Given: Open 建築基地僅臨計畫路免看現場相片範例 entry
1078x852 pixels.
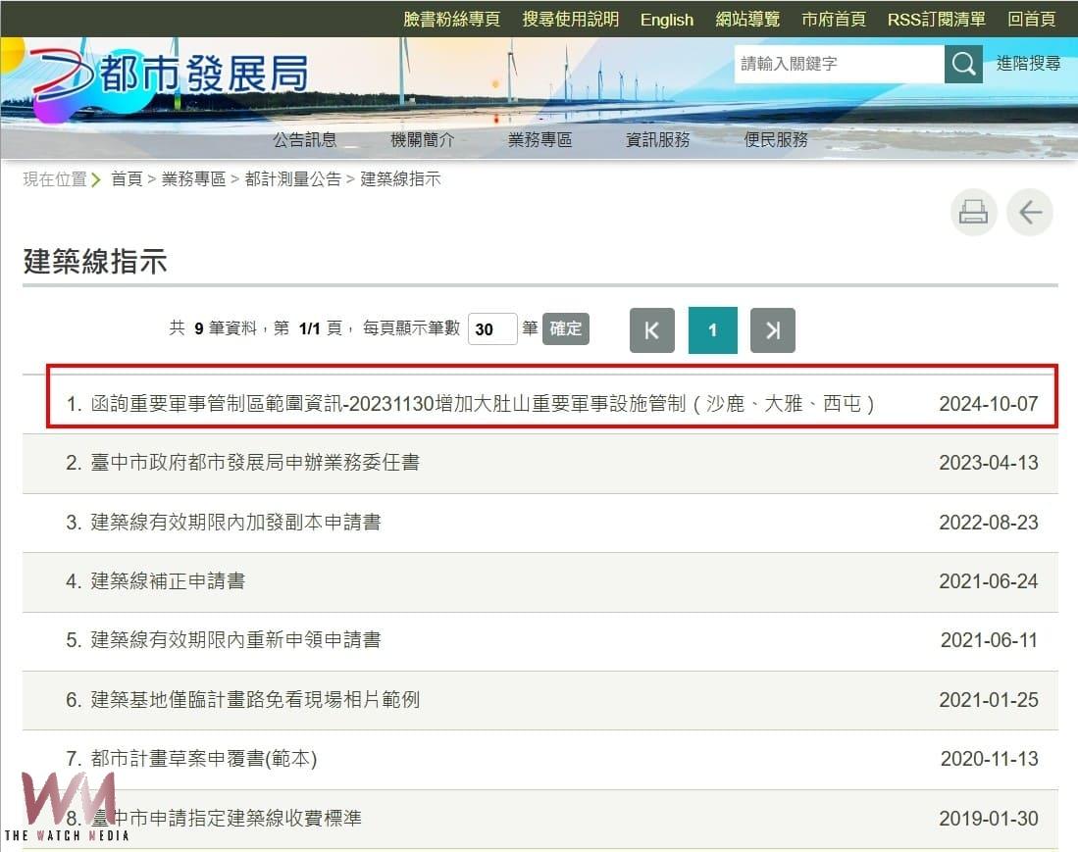Looking at the screenshot, I should point(255,699).
